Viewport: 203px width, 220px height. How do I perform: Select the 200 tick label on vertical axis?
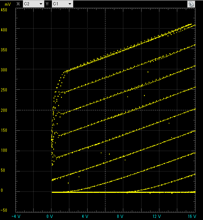point(4,110)
